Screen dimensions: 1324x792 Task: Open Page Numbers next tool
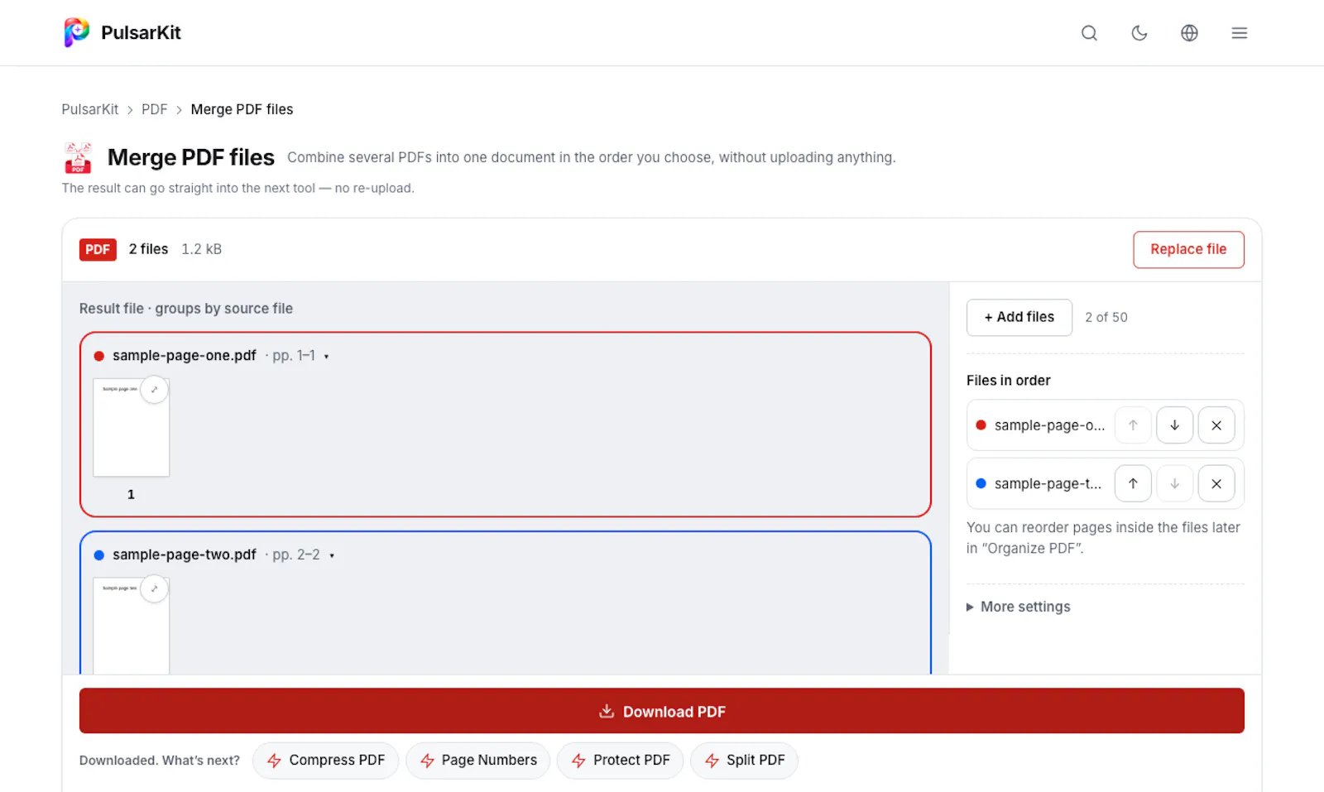click(x=477, y=761)
